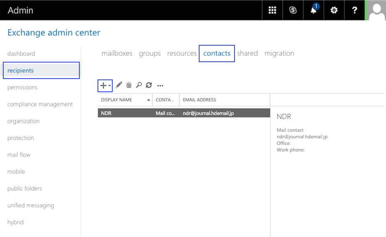Sort by the Email Address column
386x237 pixels.
tap(225, 100)
